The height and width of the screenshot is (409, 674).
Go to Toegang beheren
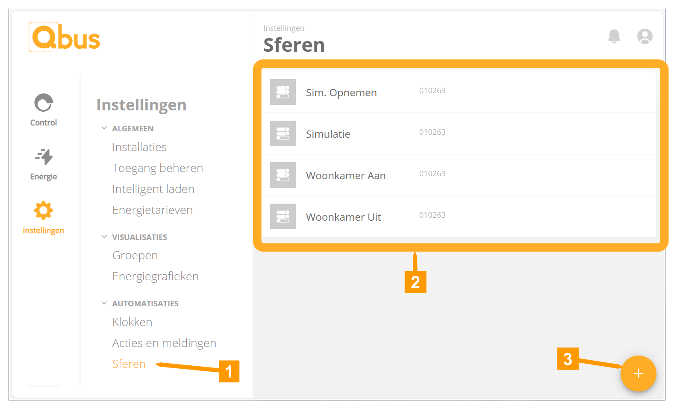[157, 168]
